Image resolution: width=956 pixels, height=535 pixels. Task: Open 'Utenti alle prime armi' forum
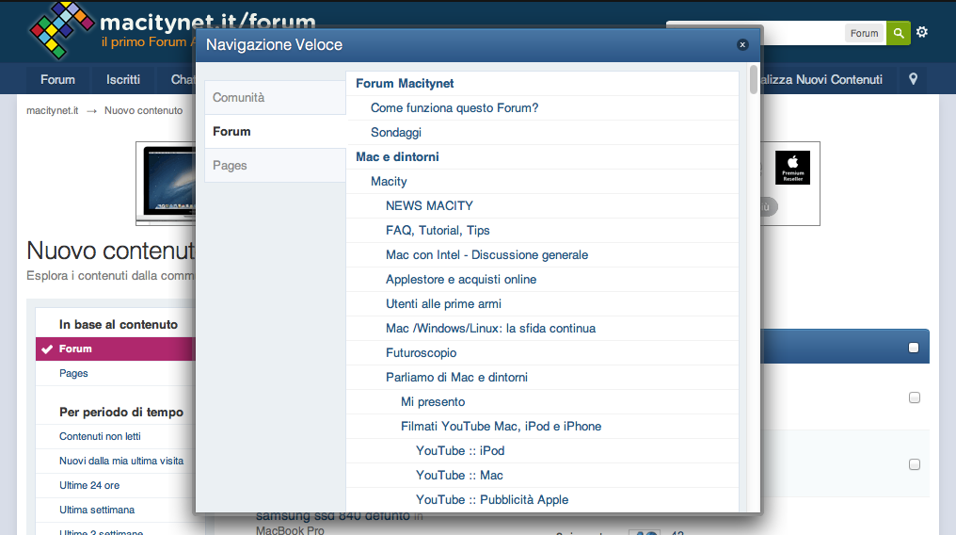click(x=443, y=304)
